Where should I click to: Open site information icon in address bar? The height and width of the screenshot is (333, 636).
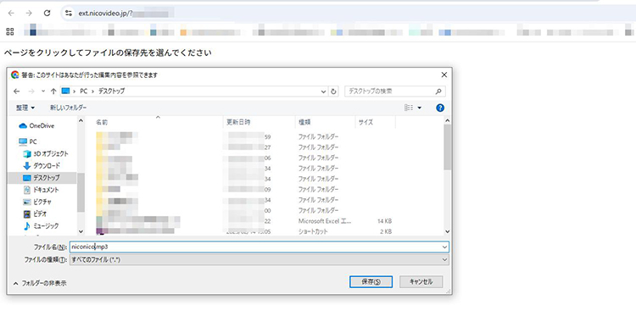tap(69, 14)
